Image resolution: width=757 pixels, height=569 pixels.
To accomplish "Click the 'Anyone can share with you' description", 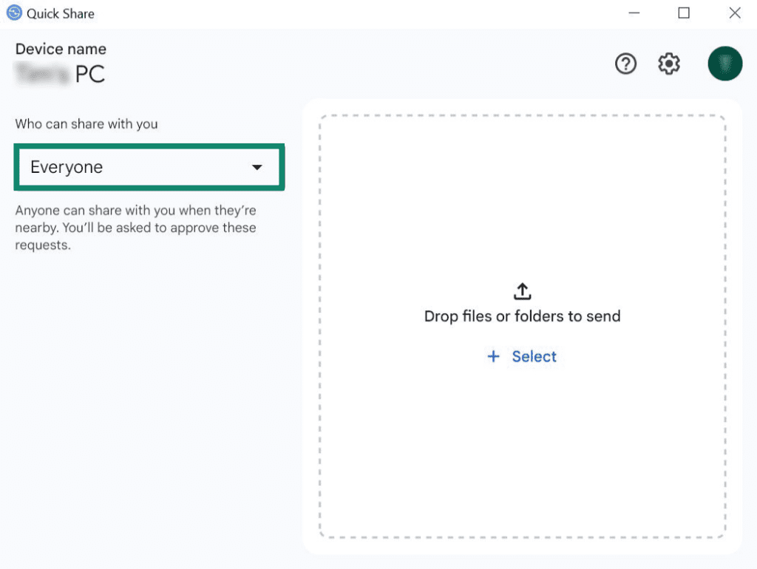I will coord(136,228).
